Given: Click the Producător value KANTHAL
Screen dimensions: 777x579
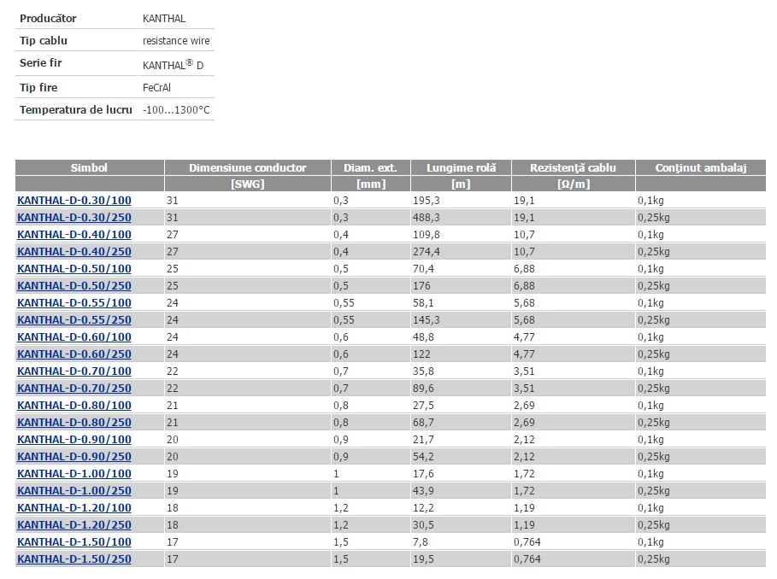Looking at the screenshot, I should (x=164, y=18).
